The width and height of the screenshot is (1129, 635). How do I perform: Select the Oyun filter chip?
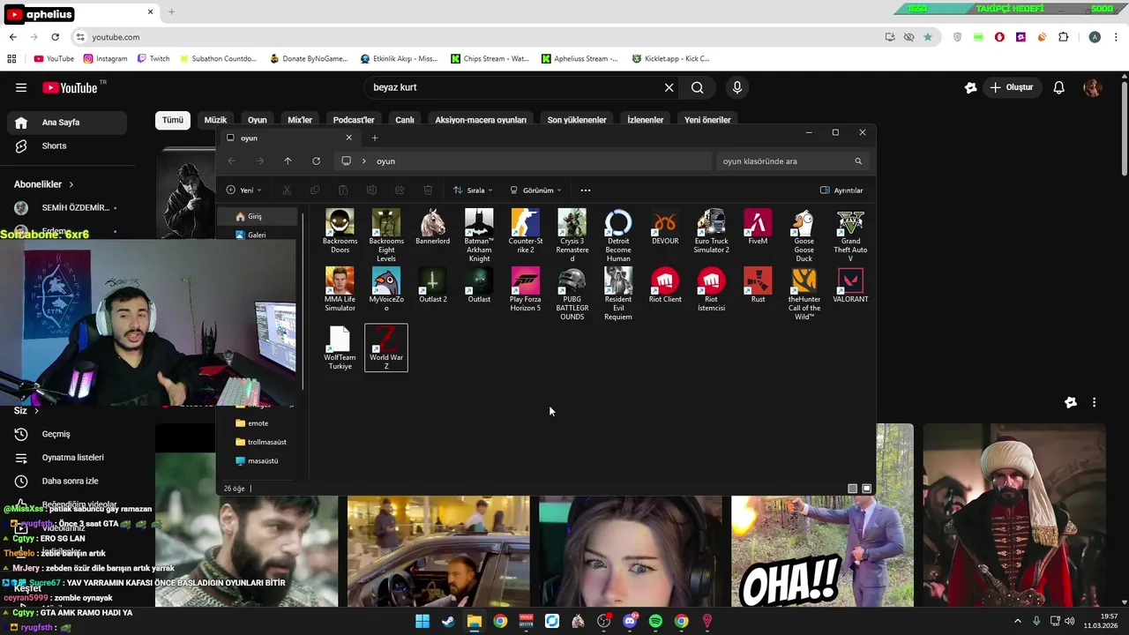point(258,120)
